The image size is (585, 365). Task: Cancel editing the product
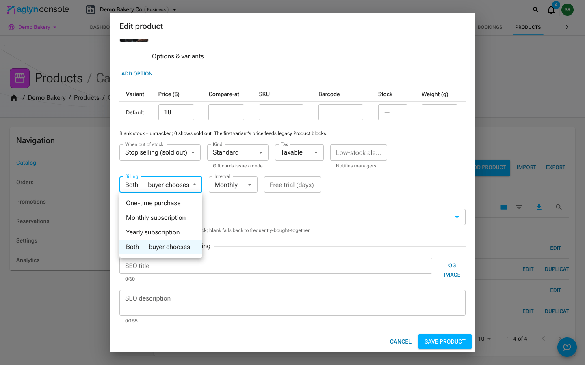pos(401,341)
